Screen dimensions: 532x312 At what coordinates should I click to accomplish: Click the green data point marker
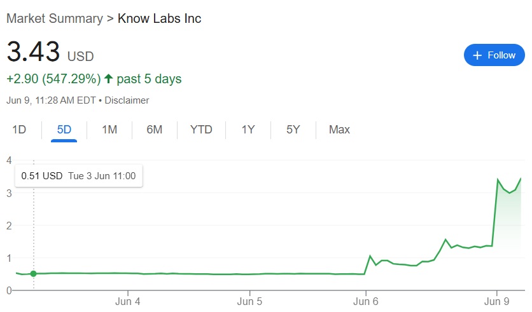[33, 273]
